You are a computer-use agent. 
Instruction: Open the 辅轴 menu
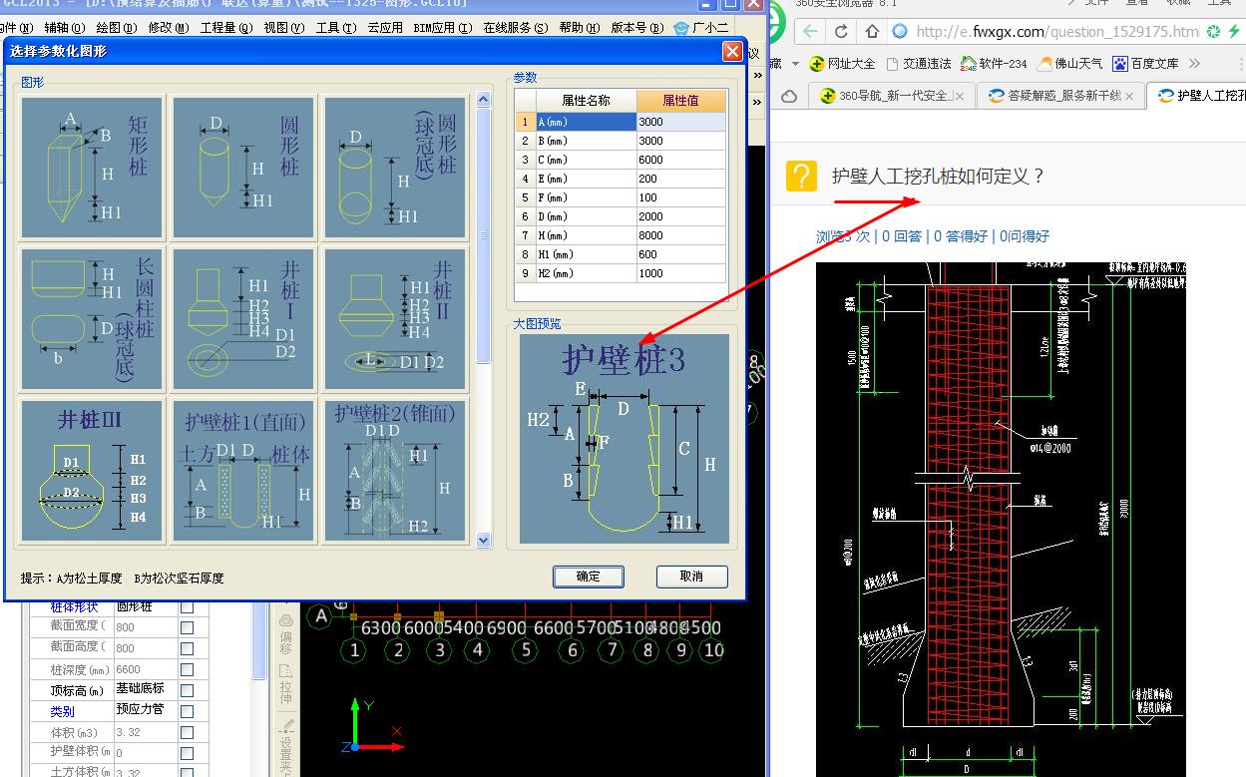tap(65, 28)
